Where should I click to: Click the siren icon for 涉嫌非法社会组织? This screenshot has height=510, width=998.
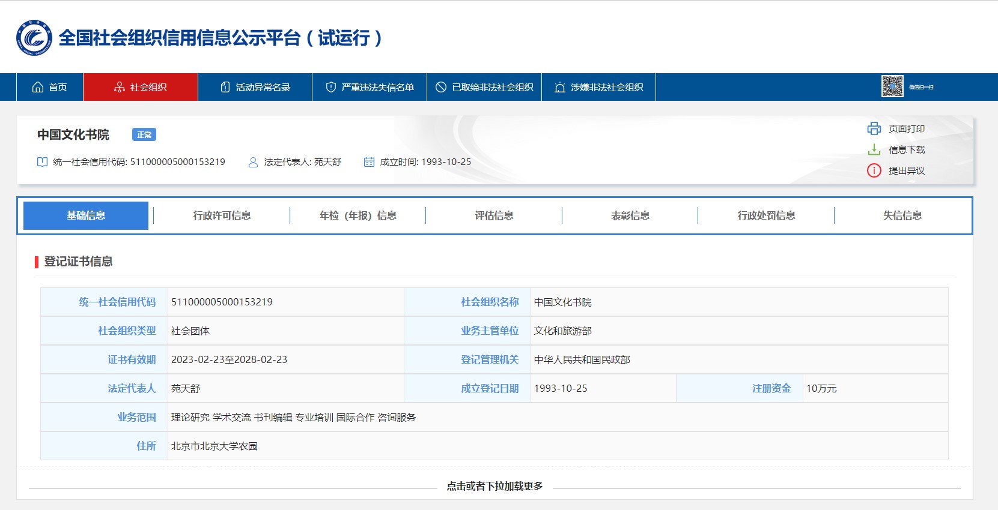pos(560,87)
